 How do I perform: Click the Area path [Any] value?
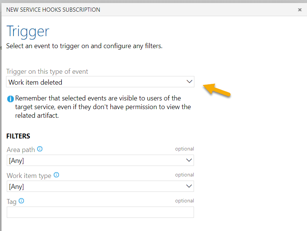pyautogui.click(x=16, y=161)
